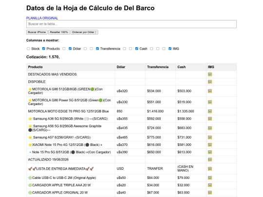Open image icon for Note 15 Pro 5G
Viewport: 263px width, 197px height.
tap(210, 152)
